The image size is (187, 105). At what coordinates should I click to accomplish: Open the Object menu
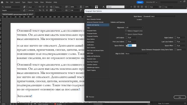30,2
